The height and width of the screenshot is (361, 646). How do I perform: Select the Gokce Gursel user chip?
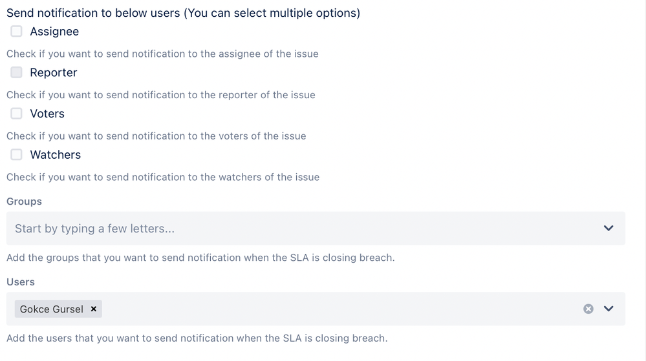51,309
